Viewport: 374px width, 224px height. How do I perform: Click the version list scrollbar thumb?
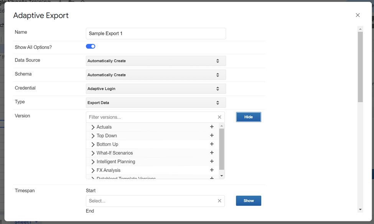click(222, 149)
